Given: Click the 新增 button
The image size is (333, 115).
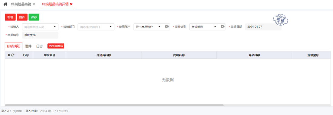Looking at the screenshot, I should pyautogui.click(x=10, y=17).
